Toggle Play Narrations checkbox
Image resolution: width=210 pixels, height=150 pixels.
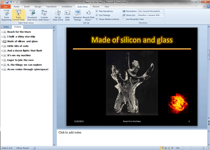[x=97, y=11]
